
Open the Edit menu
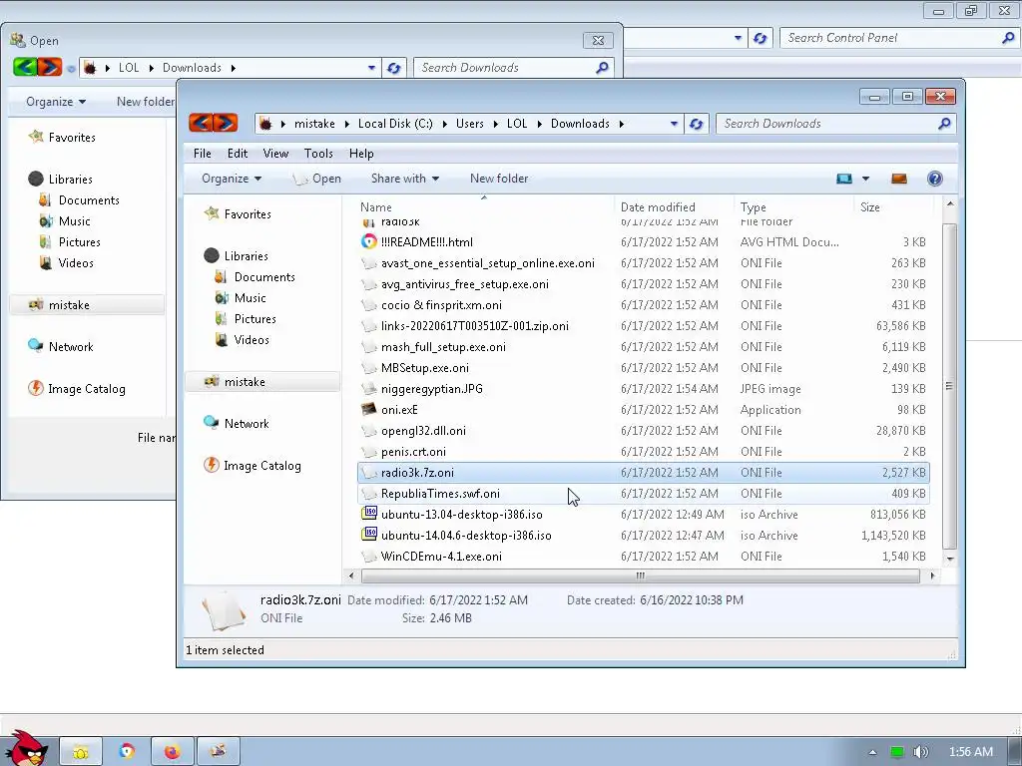click(238, 154)
